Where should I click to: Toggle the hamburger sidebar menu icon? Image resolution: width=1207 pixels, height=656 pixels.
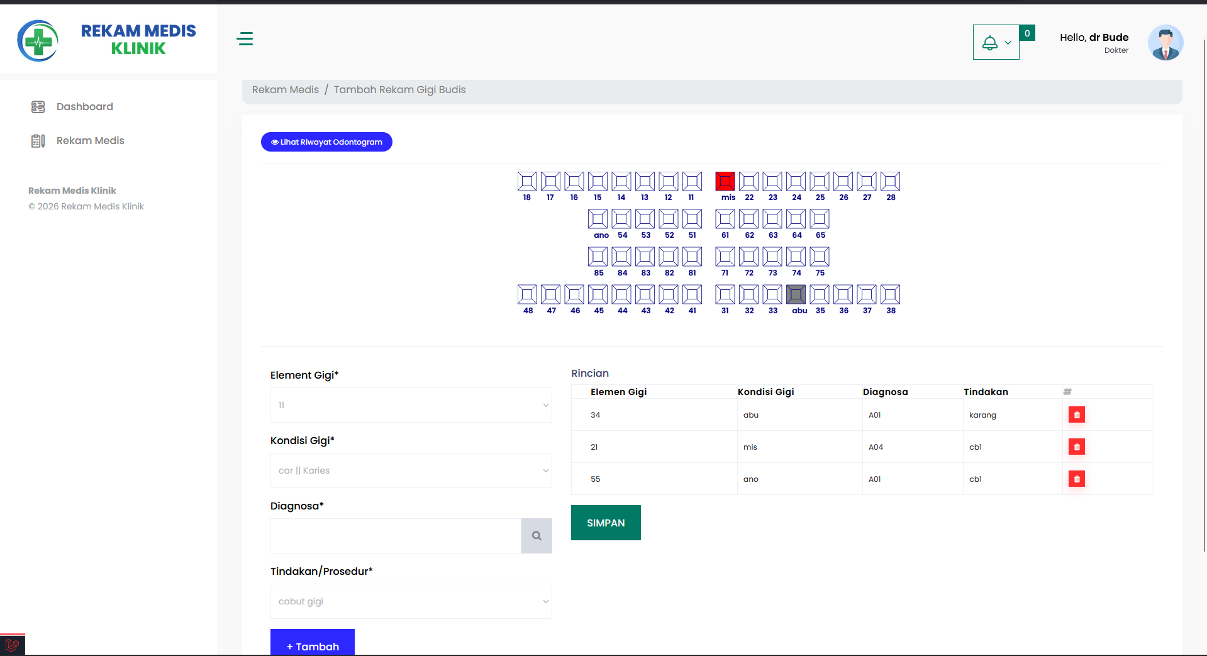coord(245,39)
